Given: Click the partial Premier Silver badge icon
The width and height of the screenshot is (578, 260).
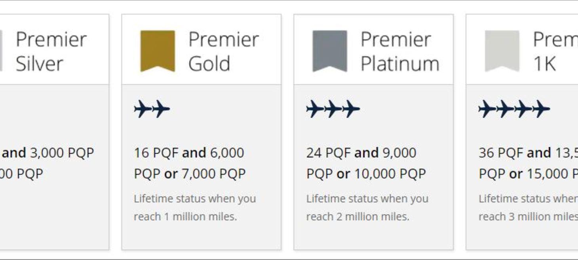Looking at the screenshot, I should 1,51.
